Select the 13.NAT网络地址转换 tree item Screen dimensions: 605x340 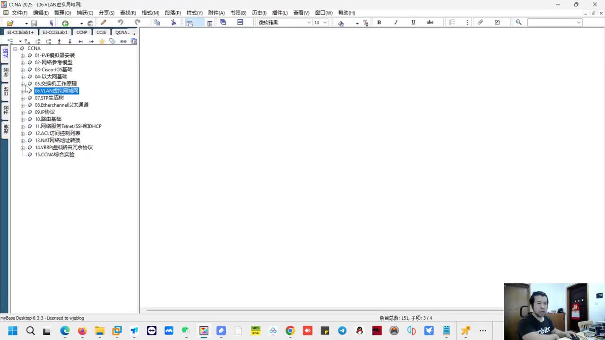[x=58, y=140]
